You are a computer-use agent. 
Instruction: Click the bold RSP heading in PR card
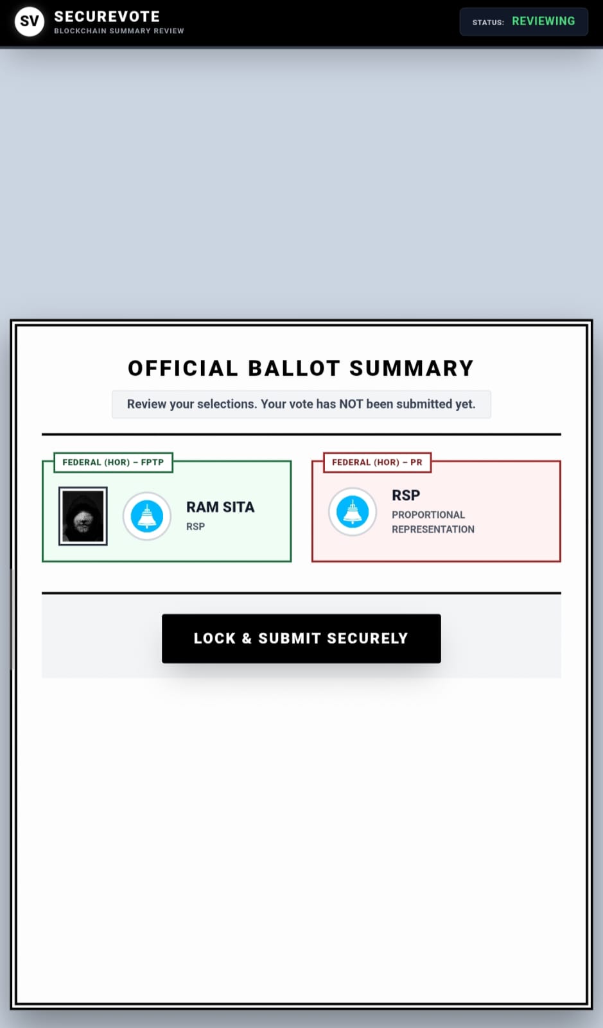(x=406, y=495)
